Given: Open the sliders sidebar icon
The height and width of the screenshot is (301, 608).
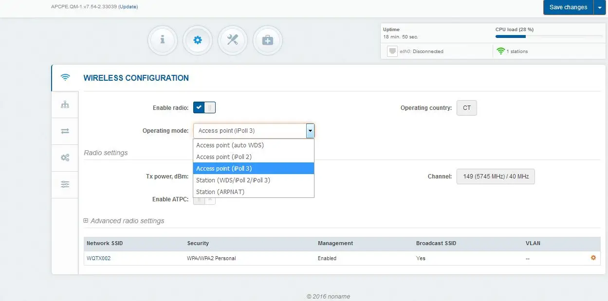Looking at the screenshot, I should pyautogui.click(x=65, y=184).
